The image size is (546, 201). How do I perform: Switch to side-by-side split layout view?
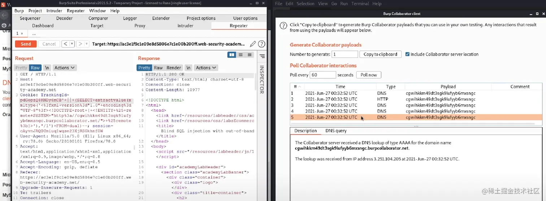232,55
